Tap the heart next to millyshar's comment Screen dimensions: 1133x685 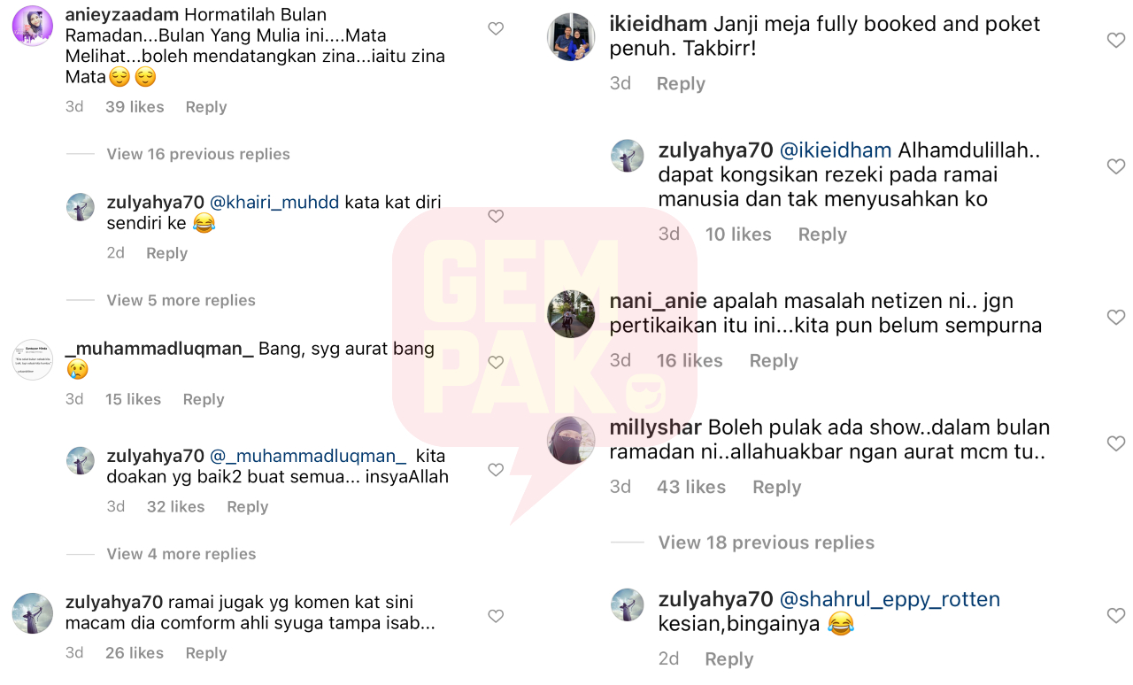point(1116,443)
